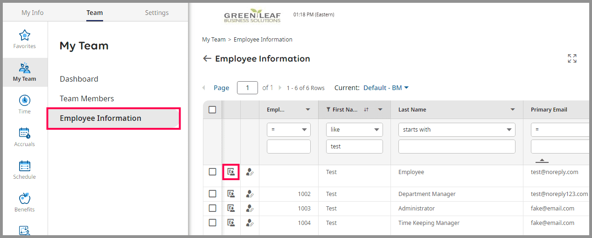
Task: Click next page arrow
Action: (280, 88)
